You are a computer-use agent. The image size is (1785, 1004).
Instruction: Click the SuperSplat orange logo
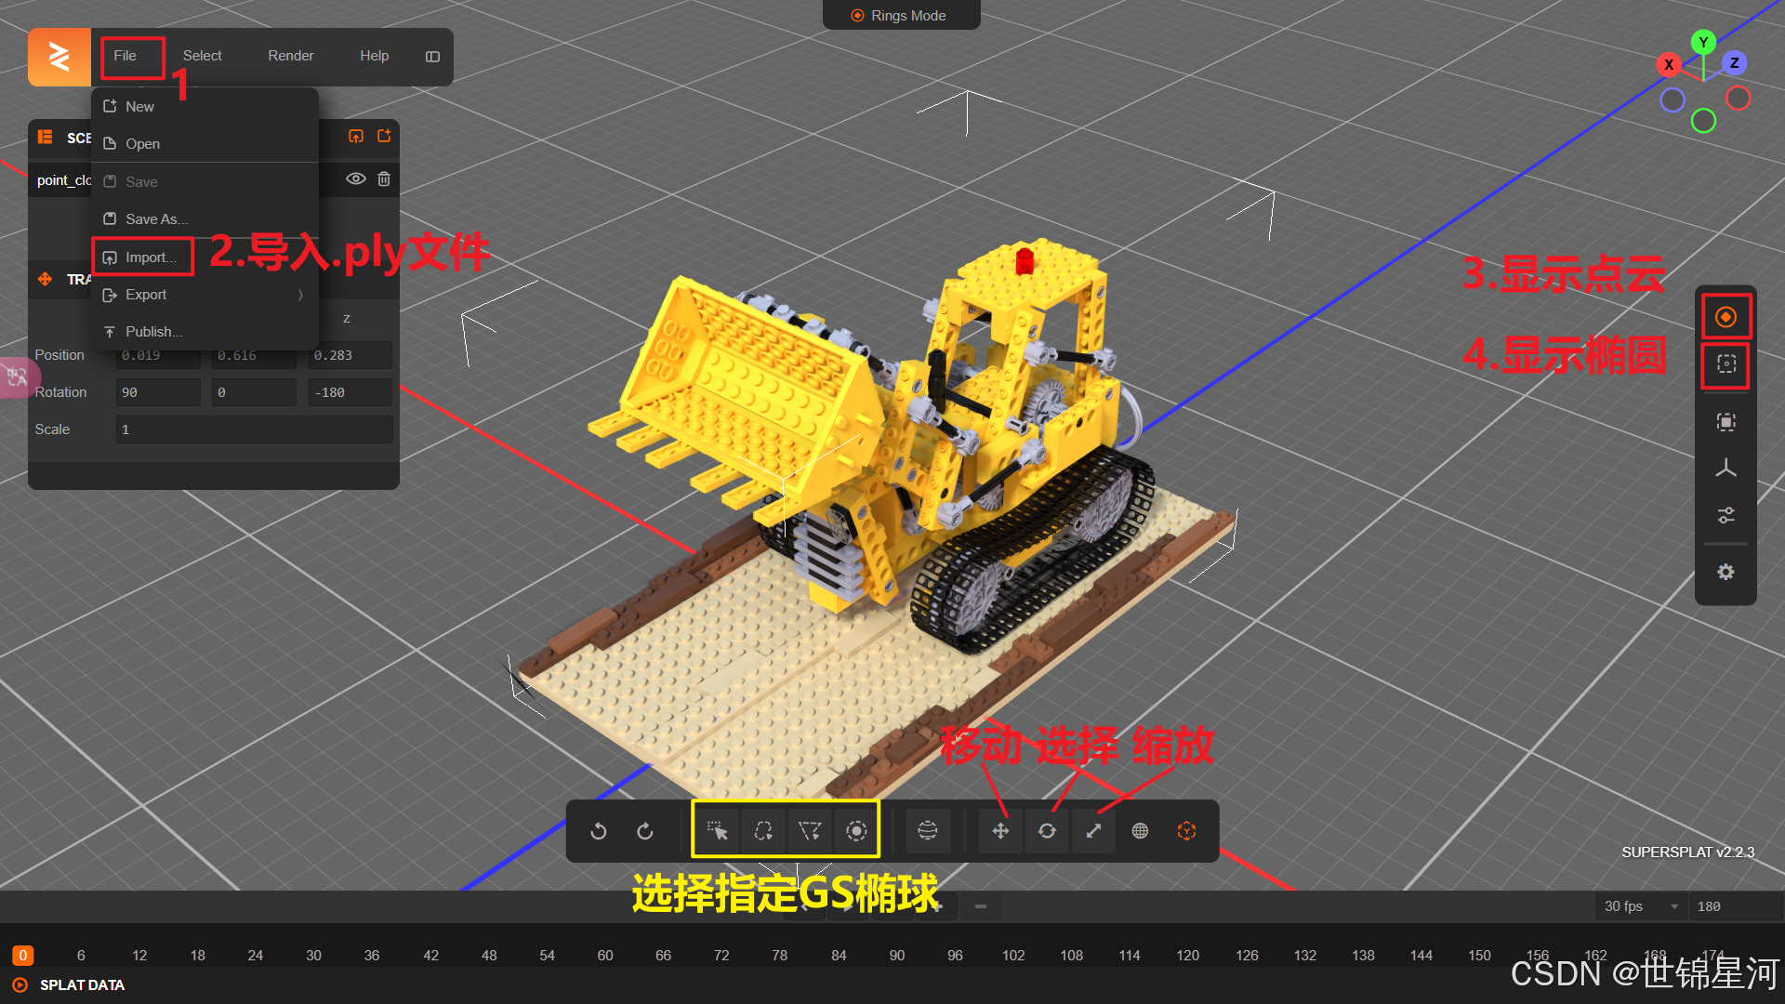click(x=59, y=57)
